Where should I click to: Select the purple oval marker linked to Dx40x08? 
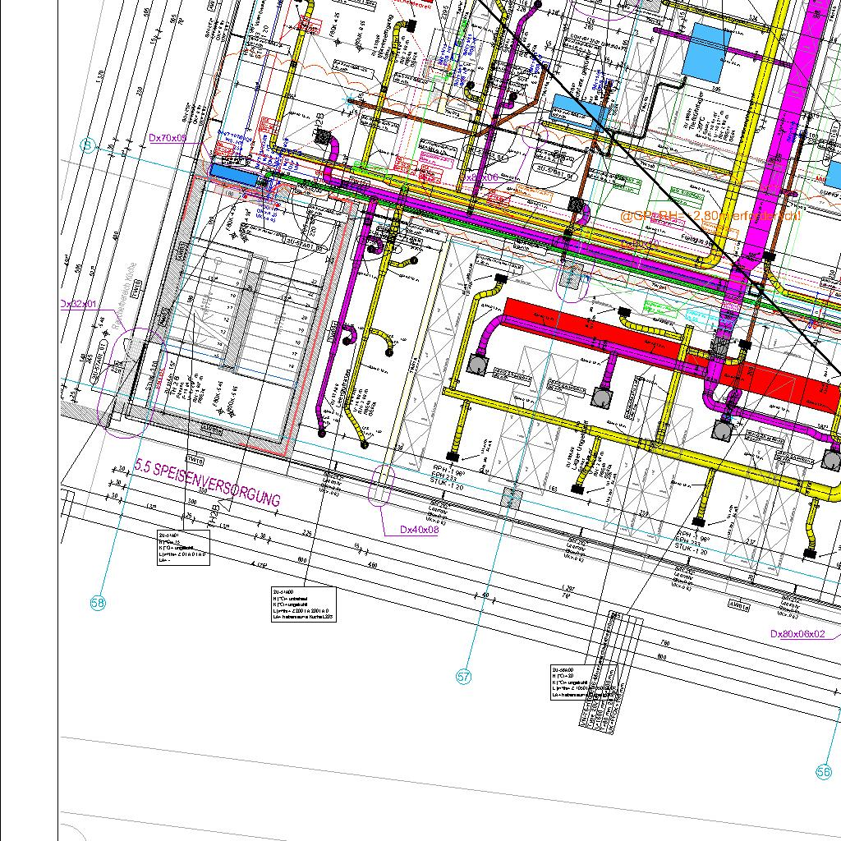(381, 486)
